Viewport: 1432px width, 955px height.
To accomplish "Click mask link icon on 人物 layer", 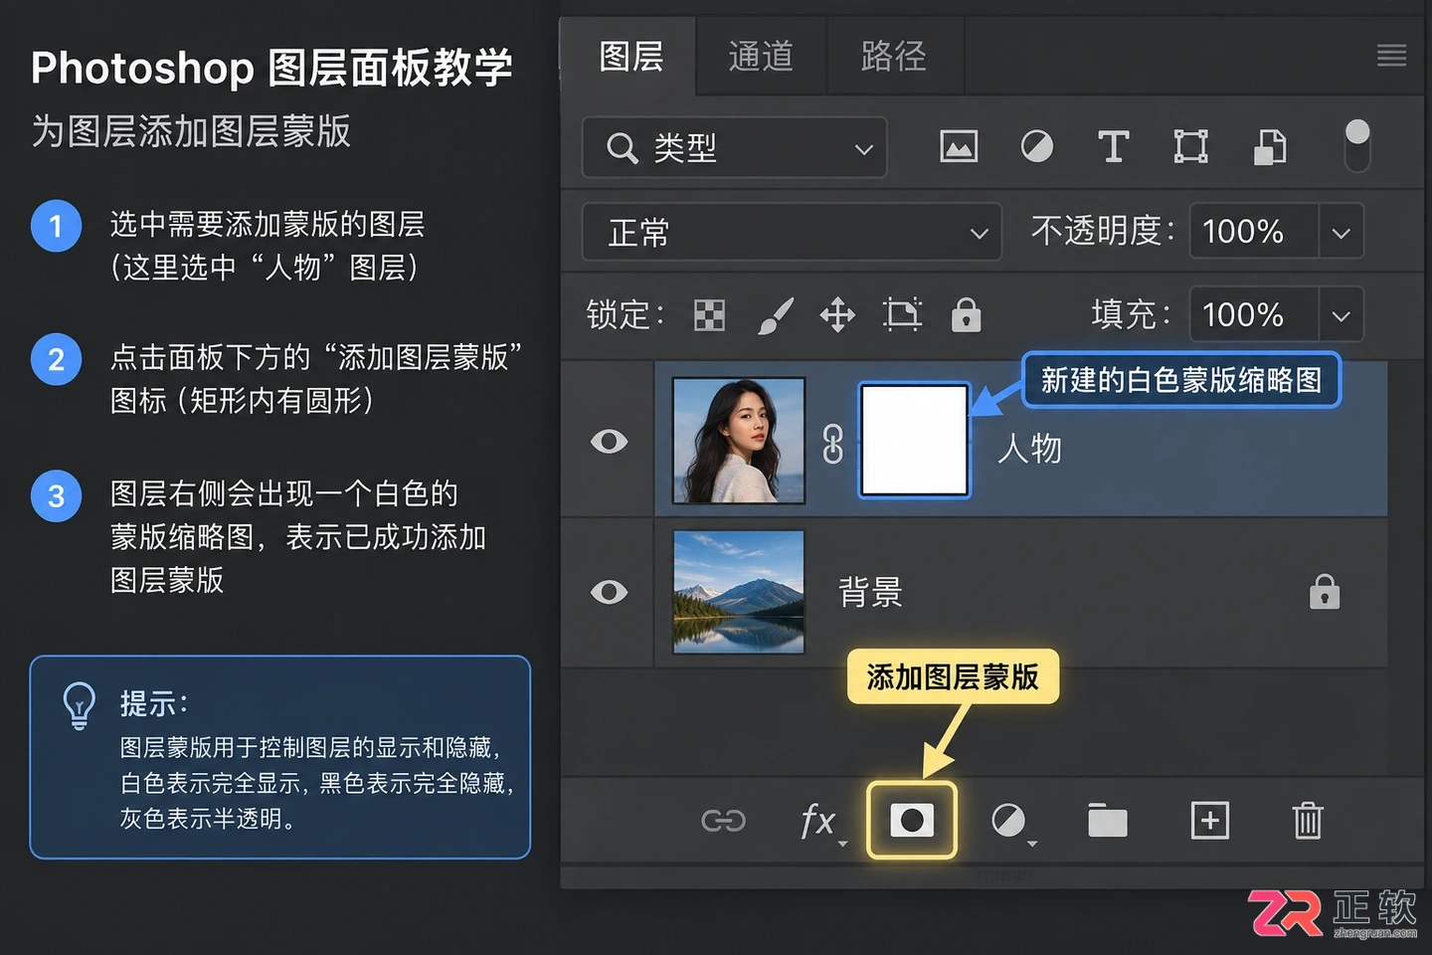I will click(832, 445).
